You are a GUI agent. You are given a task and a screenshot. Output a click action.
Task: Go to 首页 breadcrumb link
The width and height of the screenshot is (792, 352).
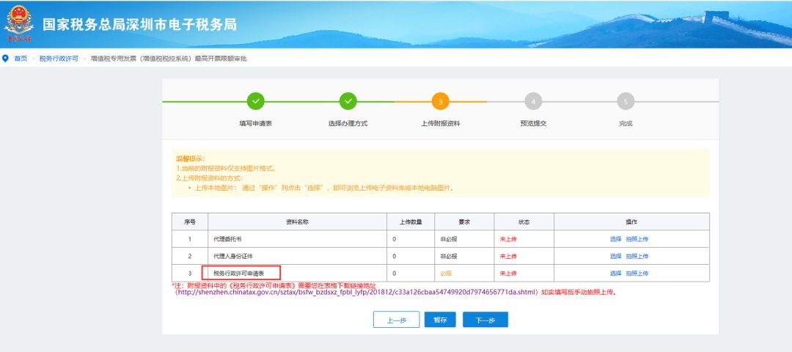(x=21, y=59)
